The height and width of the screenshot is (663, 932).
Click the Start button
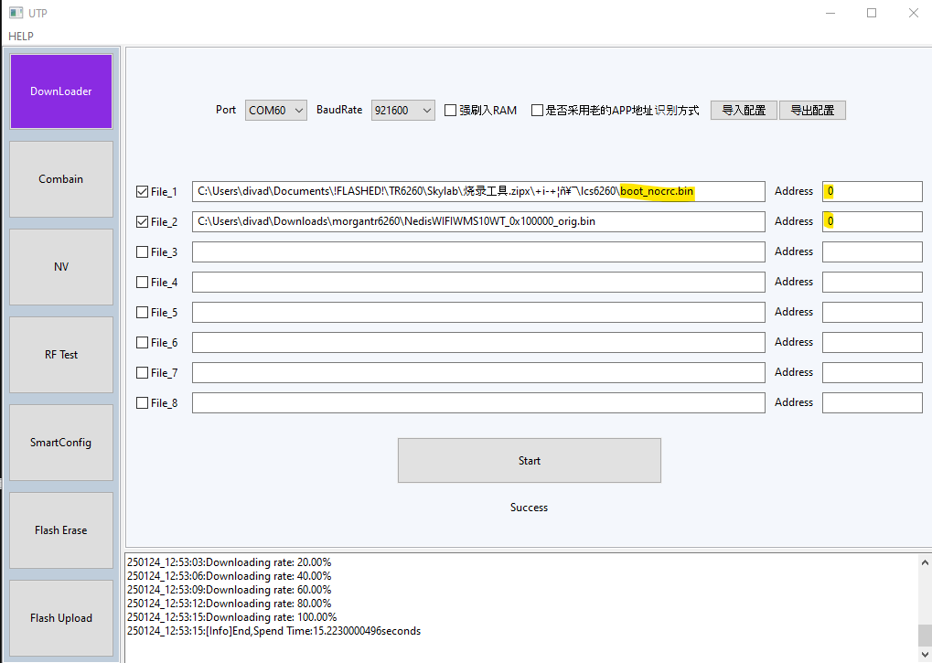coord(529,460)
